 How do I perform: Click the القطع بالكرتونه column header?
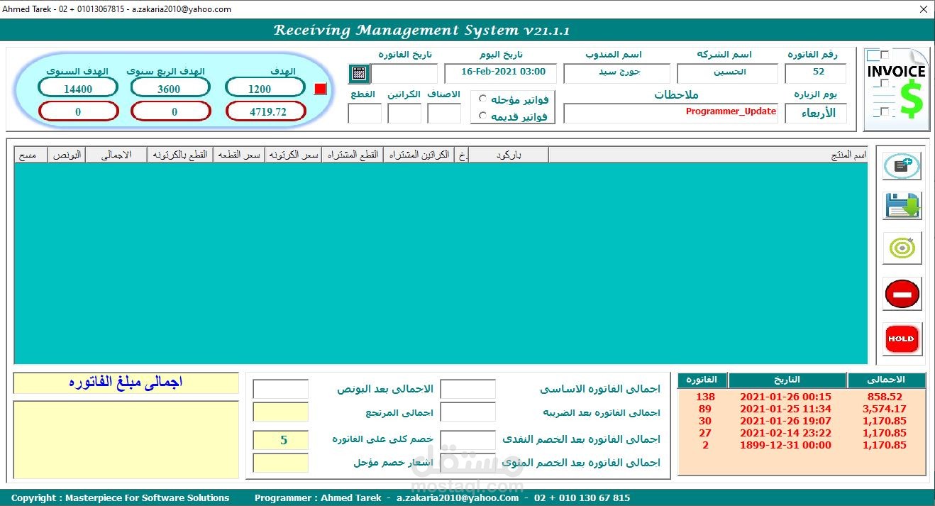(x=180, y=155)
